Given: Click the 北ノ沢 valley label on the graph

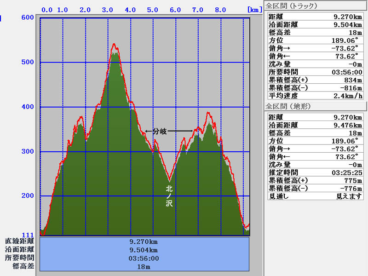Looking at the screenshot, I should (x=169, y=195).
